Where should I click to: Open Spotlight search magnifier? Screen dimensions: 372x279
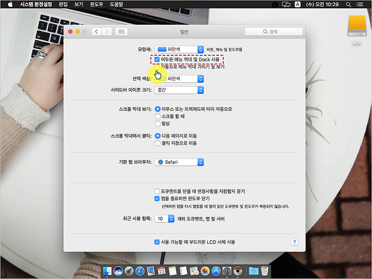(348, 4)
